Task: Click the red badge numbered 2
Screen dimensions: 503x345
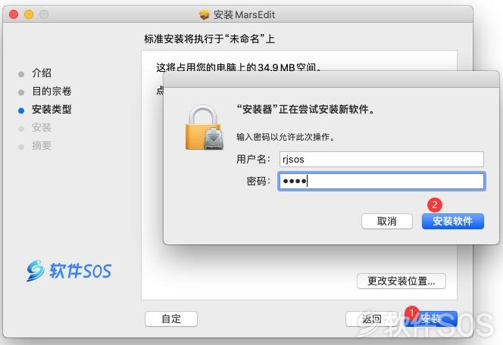Action: coord(435,205)
